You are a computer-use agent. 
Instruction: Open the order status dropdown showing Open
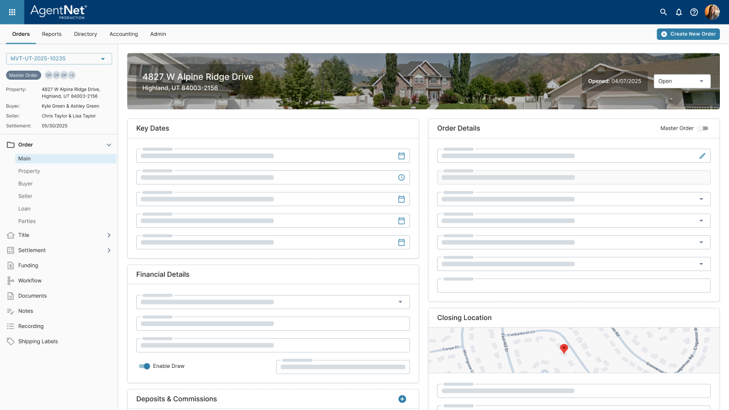pos(682,81)
